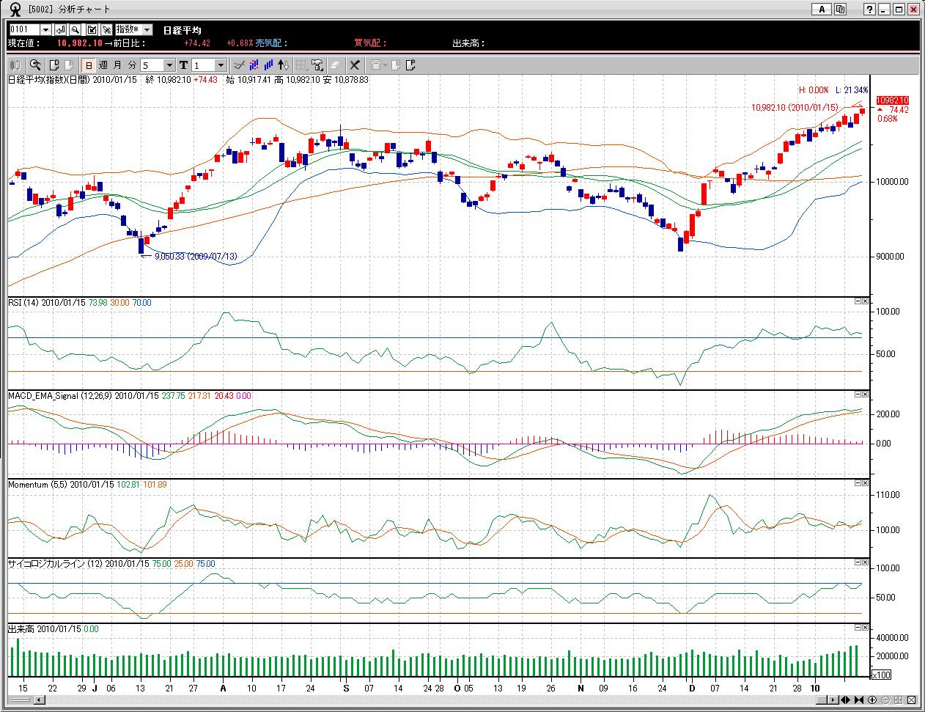
Task: Open the stock code 0101 dropdown
Action: [45, 29]
